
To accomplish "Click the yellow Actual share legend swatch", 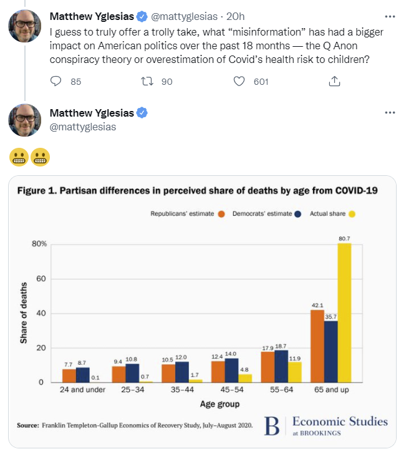I will [x=352, y=214].
